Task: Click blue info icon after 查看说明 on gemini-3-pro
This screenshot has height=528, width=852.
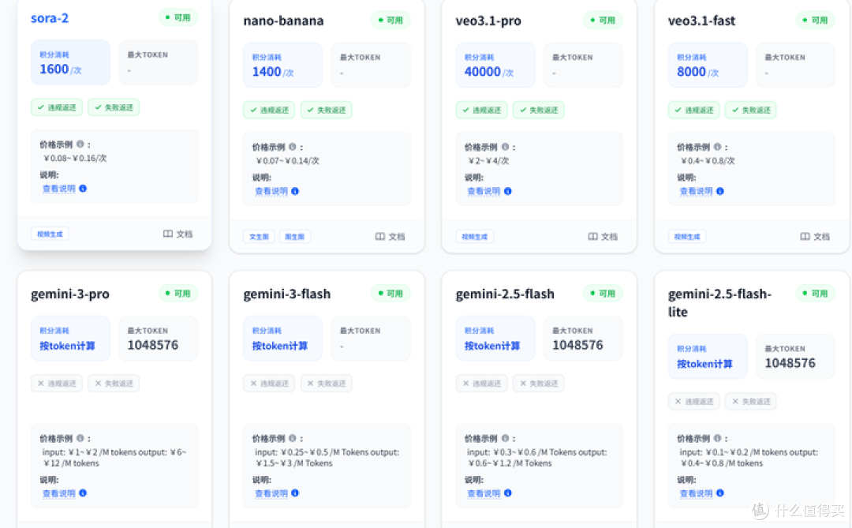Action: (83, 492)
